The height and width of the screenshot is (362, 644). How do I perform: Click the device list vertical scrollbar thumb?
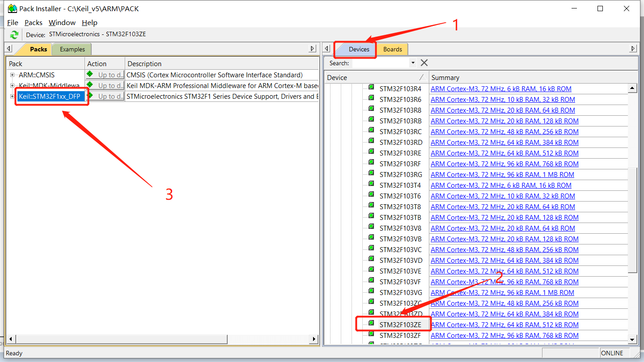(632, 220)
